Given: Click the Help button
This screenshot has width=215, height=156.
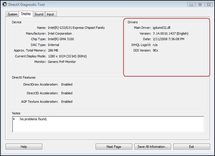Looking at the screenshot, I should tap(24, 147).
